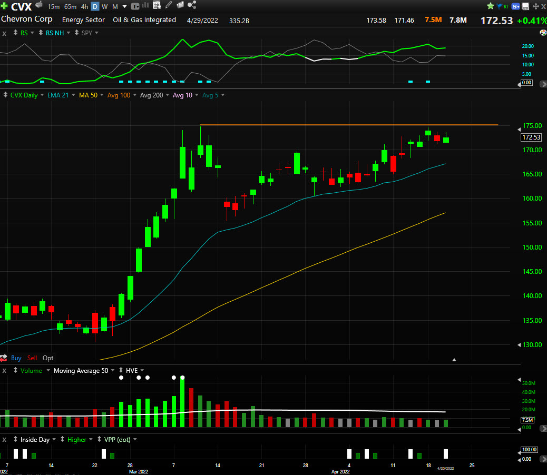Click the share chart icon

tap(192, 5)
